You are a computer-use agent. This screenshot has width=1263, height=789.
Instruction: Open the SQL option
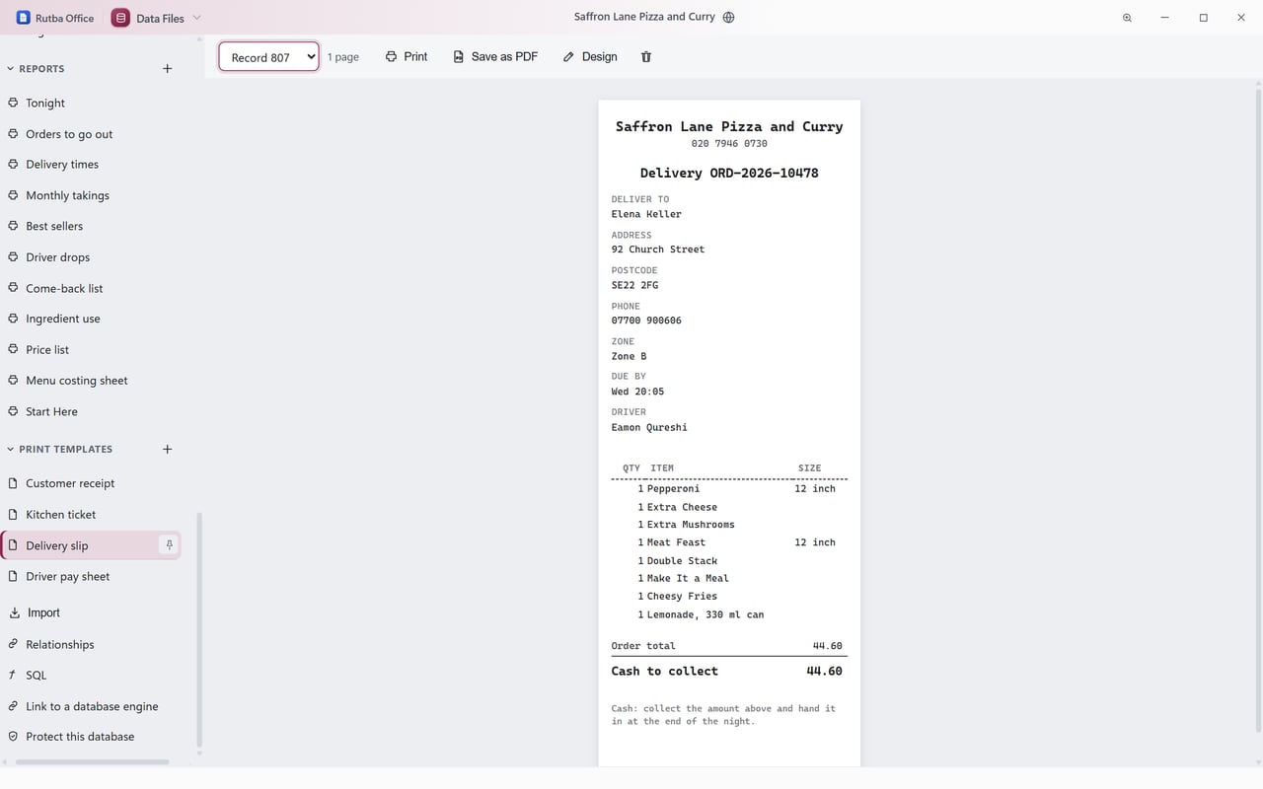(x=91, y=675)
